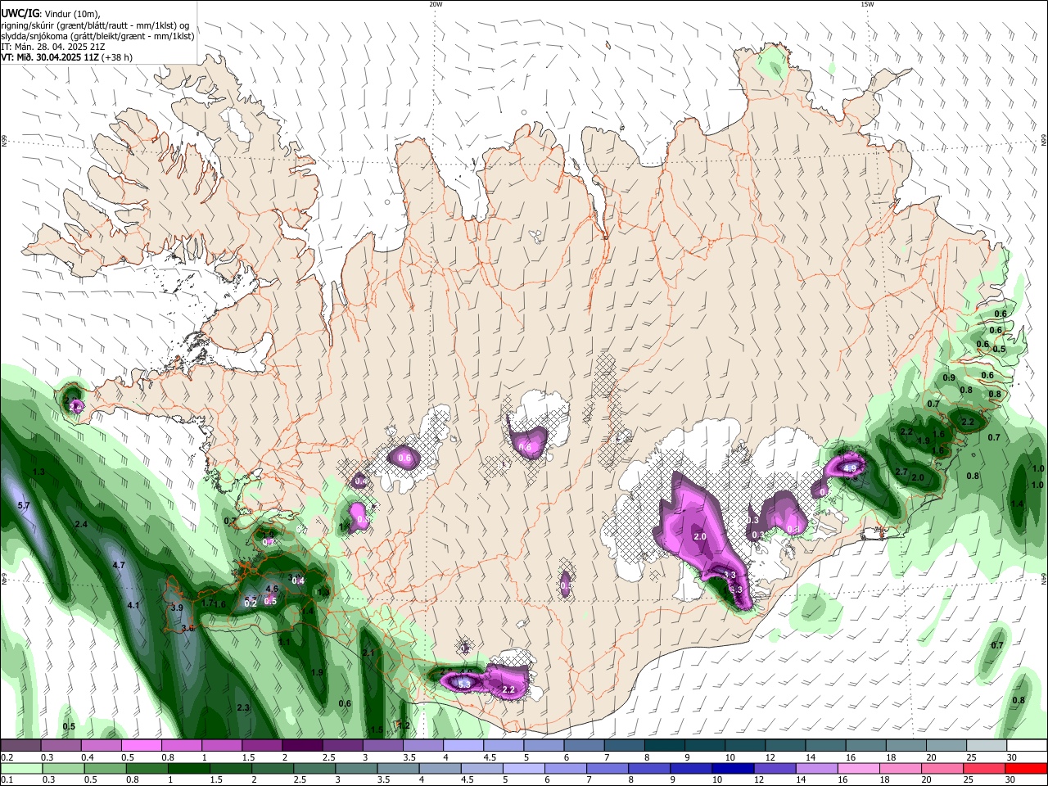Viewport: 1048px width, 786px height.
Task: Click the 4.6 rain value near Reykjavik
Action: 273,588
